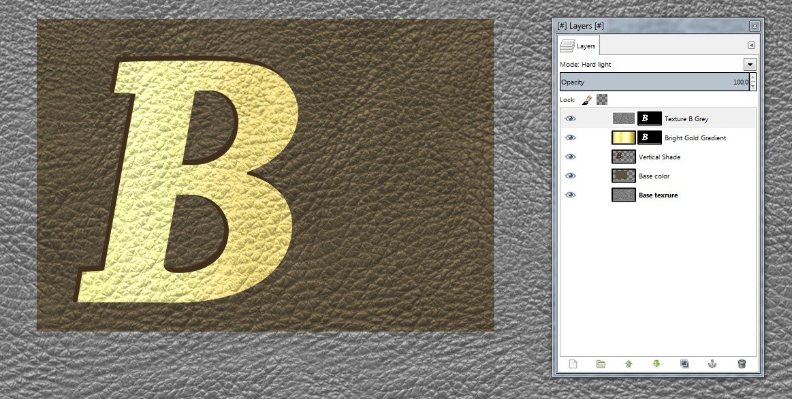Hide the Texture B Grey layer
Viewport: 792px width, 399px height.
click(x=571, y=118)
